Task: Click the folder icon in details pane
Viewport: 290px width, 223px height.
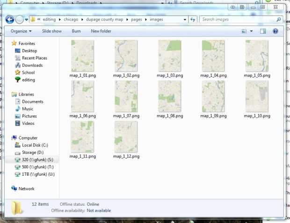Action: [17, 208]
